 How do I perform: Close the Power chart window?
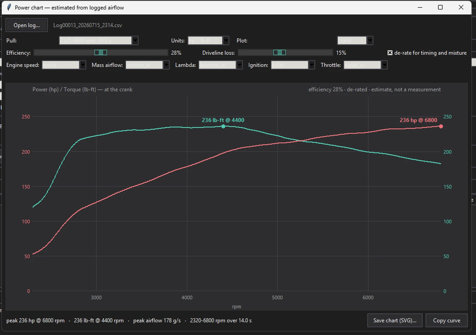(x=461, y=7)
